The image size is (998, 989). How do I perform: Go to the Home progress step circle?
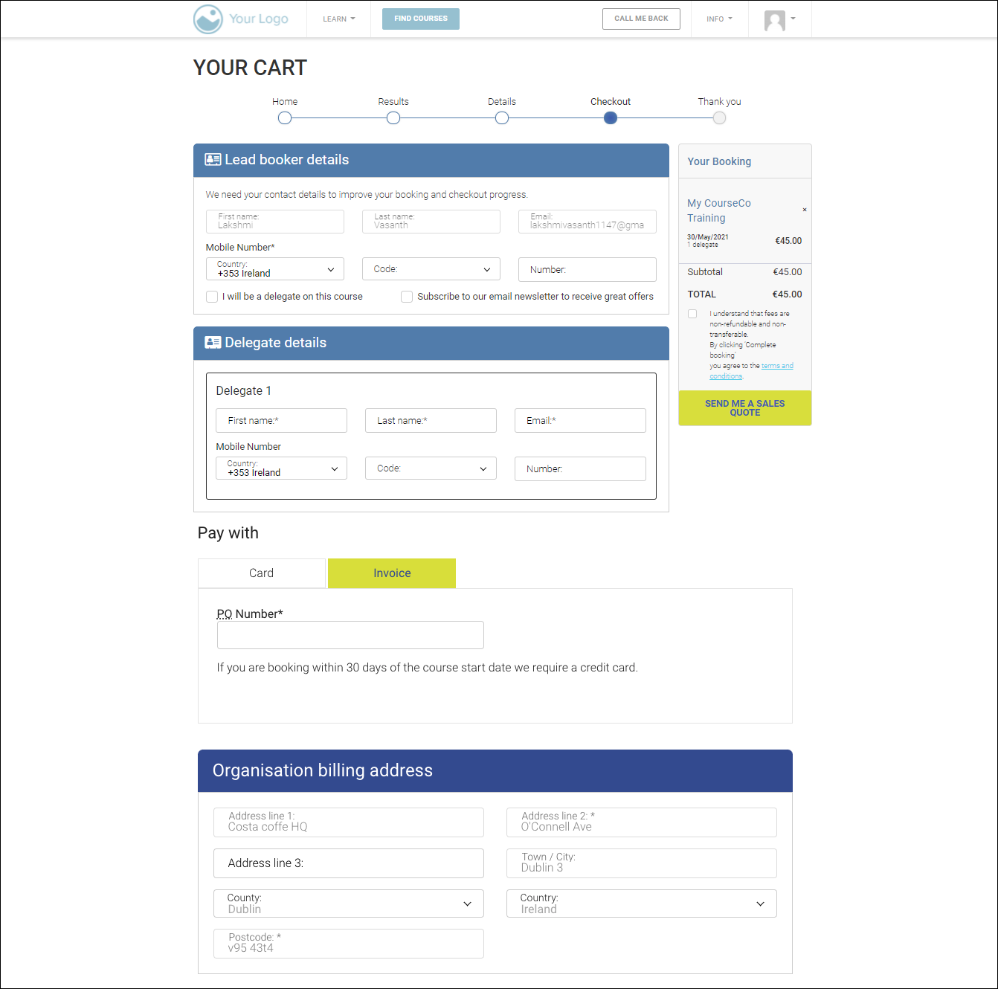point(285,118)
